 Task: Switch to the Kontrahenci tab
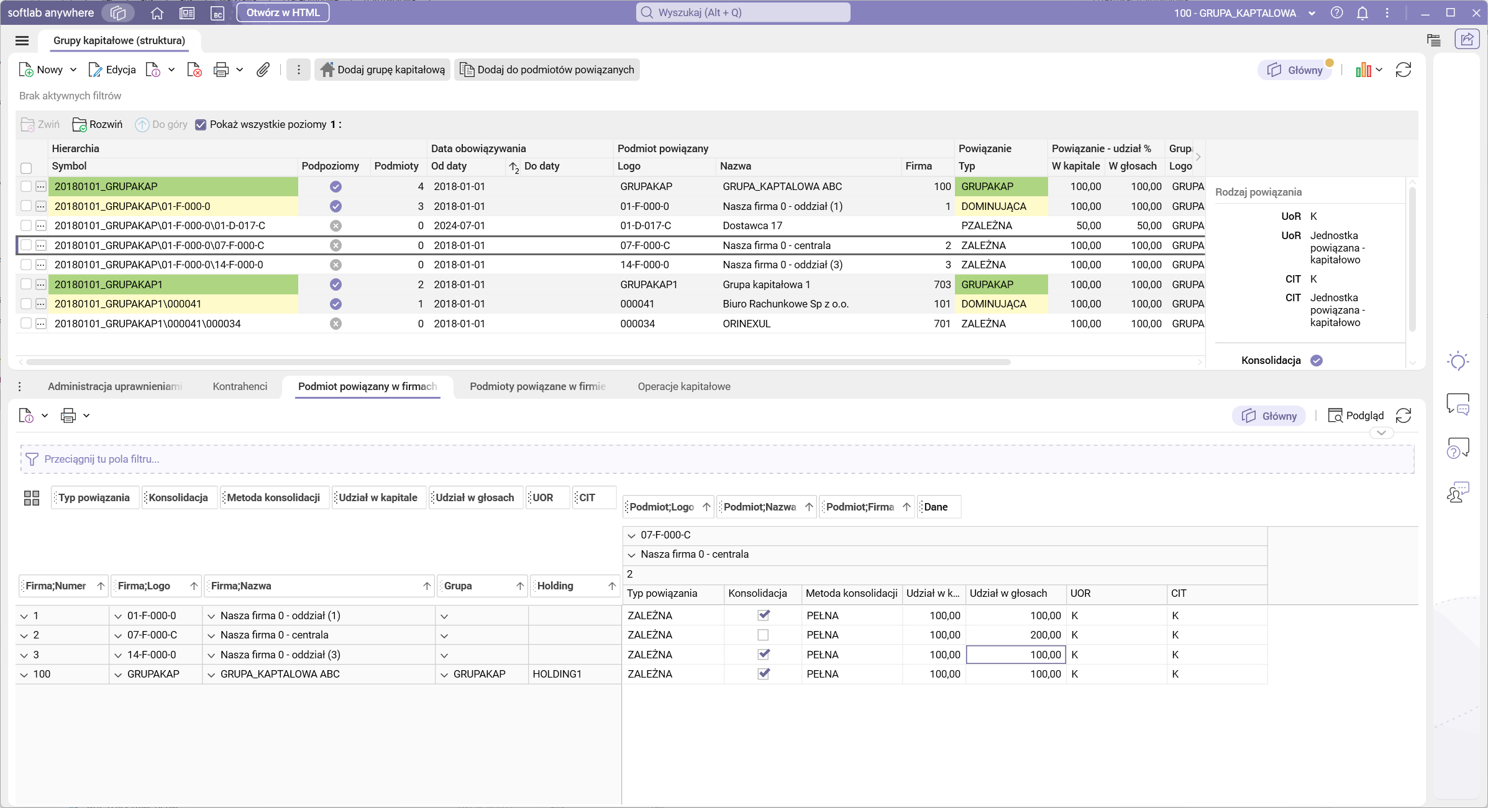pyautogui.click(x=240, y=386)
